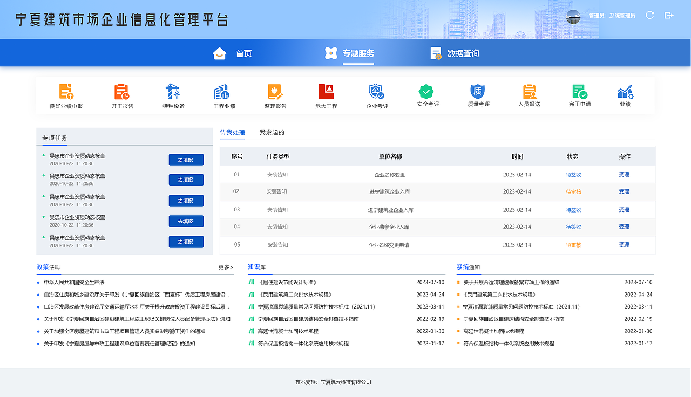Open 首要责任管理规定 notice link

pos(119,344)
